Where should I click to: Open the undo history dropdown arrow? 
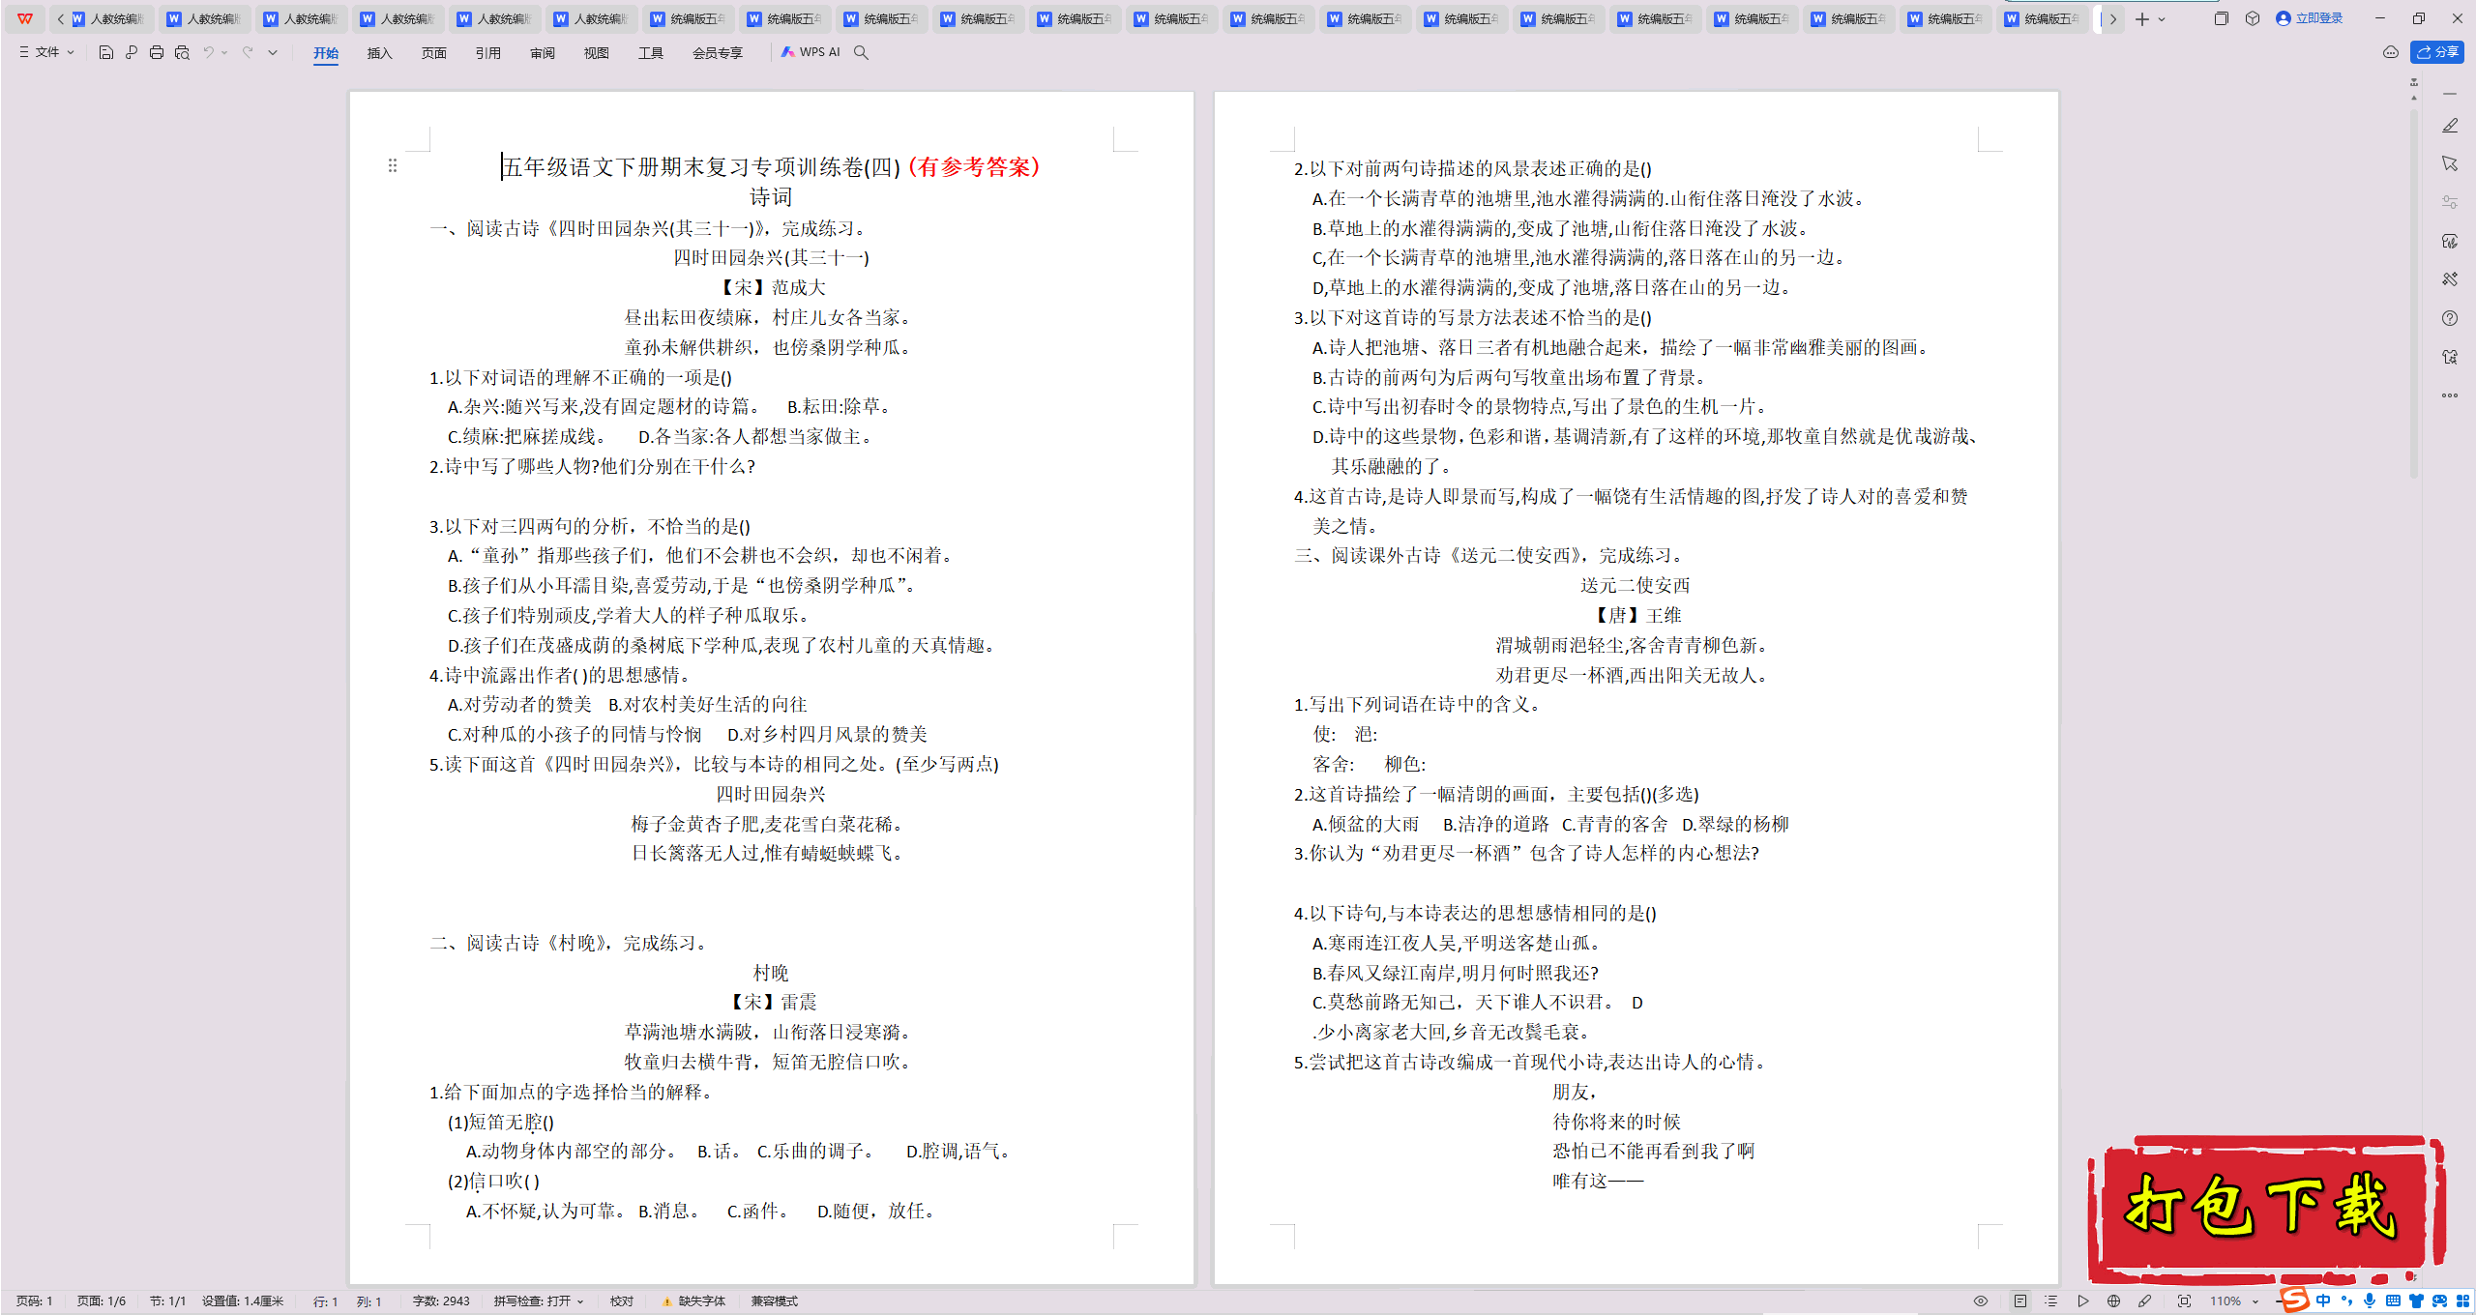224,52
